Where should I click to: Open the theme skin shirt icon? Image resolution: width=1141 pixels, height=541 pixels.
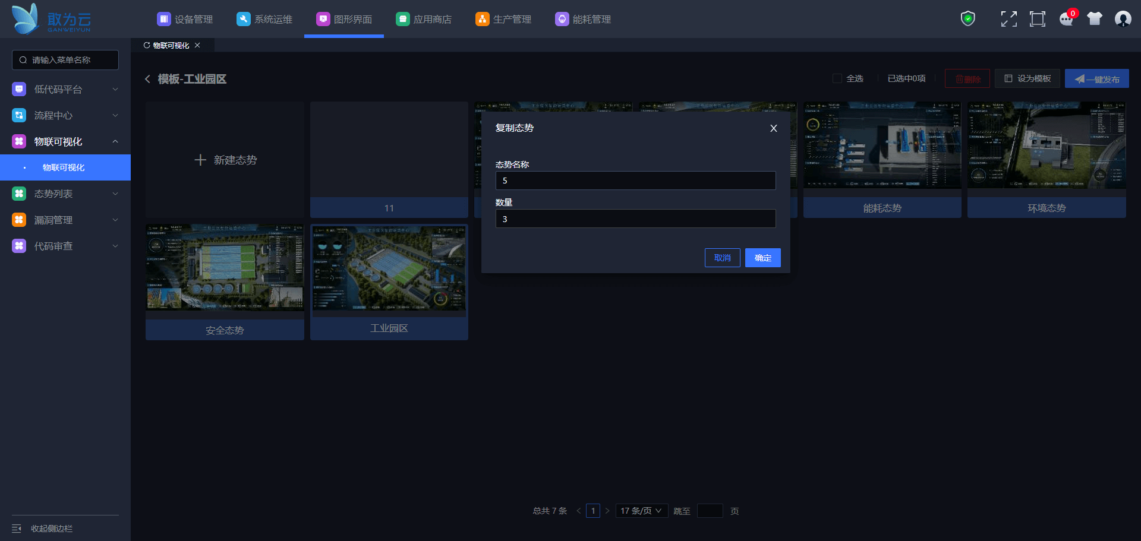click(x=1095, y=19)
